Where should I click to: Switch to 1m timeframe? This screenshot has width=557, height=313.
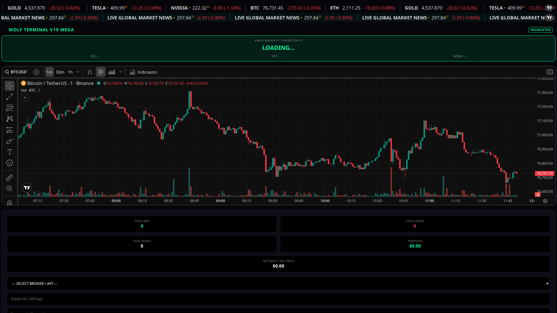tap(49, 72)
